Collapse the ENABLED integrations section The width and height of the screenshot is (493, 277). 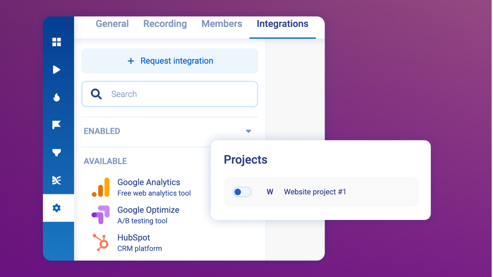click(248, 131)
